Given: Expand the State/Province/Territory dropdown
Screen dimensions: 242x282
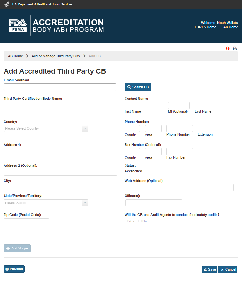Looking at the screenshot, I should click(46, 203).
